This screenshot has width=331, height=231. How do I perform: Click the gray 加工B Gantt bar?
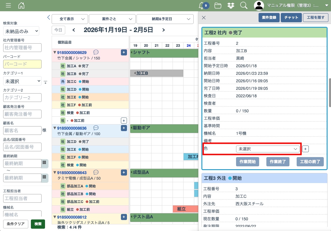tap(157, 73)
